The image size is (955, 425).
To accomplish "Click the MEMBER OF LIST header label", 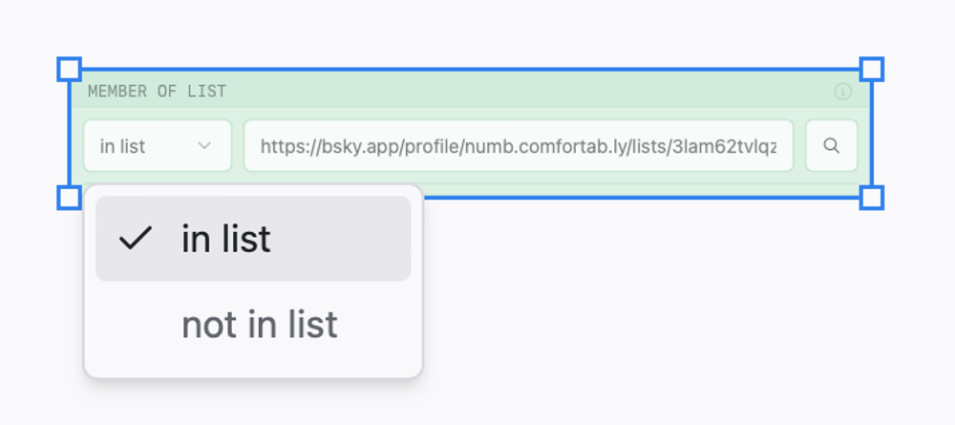I will 158,92.
